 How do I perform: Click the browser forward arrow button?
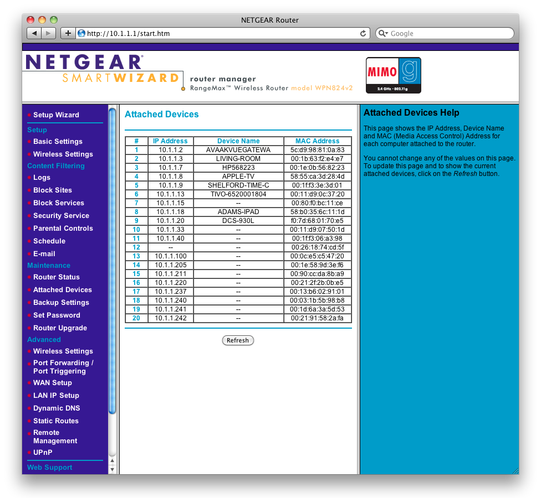pyautogui.click(x=49, y=33)
